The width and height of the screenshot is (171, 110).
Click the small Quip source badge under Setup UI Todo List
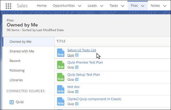click(x=77, y=55)
